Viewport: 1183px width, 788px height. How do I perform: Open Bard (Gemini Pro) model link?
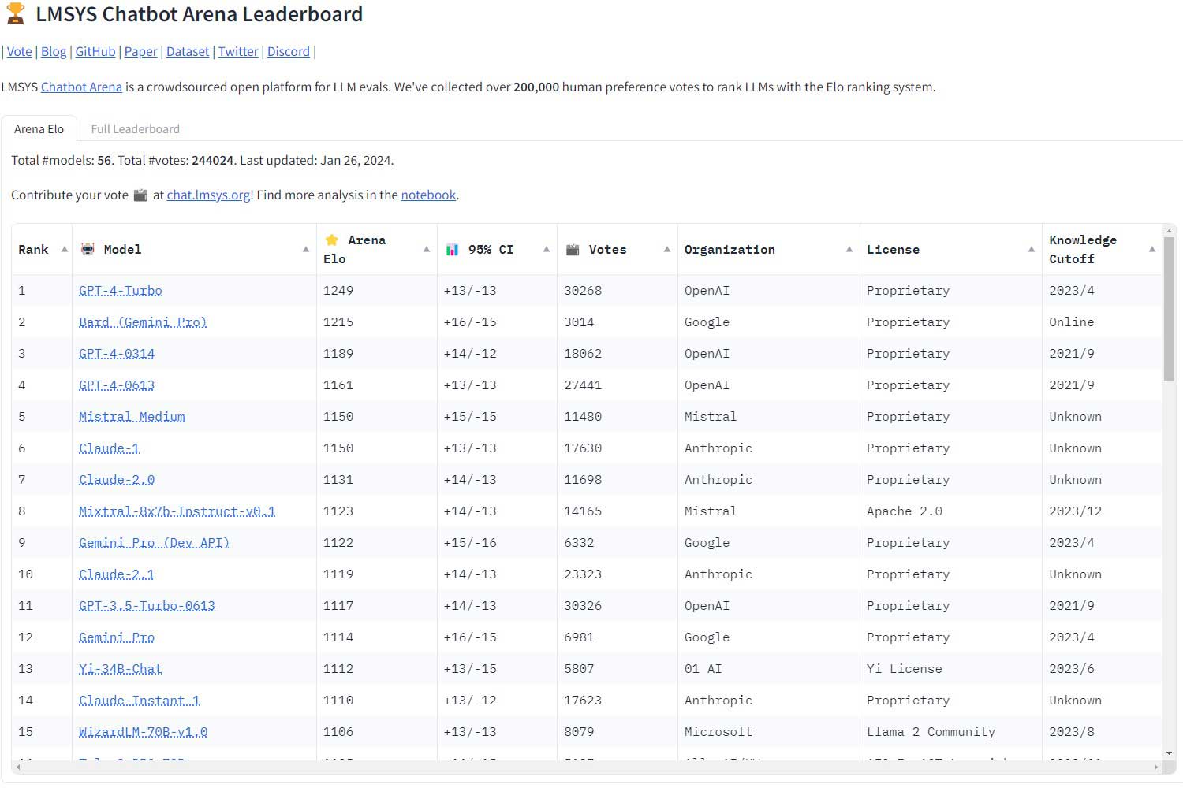(143, 322)
